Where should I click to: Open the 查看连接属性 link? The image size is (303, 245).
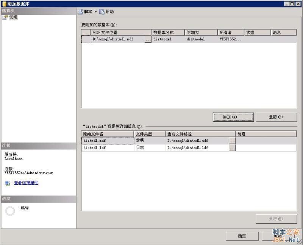pos(25,183)
